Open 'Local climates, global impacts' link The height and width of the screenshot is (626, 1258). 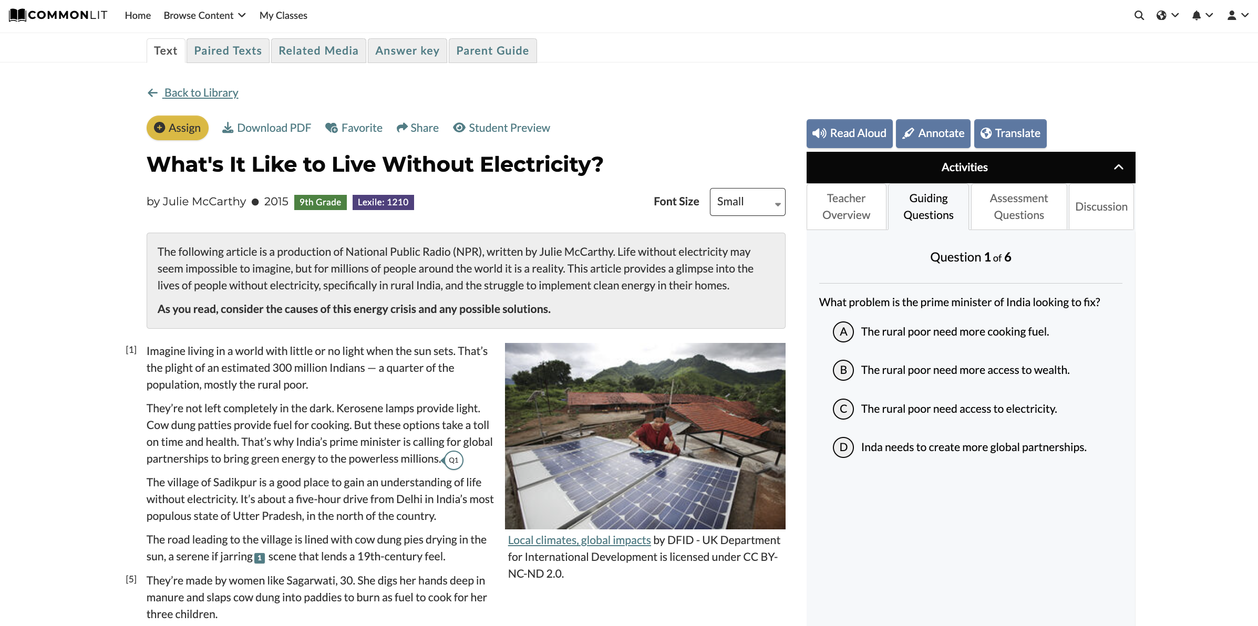point(579,540)
